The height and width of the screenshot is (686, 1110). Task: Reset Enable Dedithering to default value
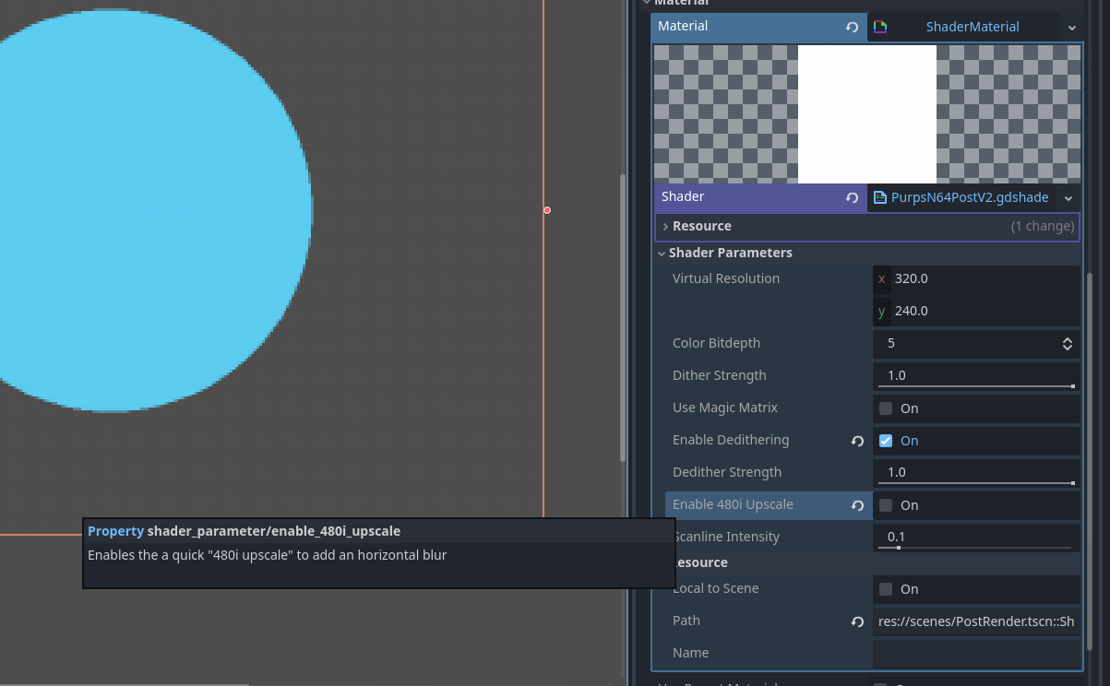pos(857,442)
